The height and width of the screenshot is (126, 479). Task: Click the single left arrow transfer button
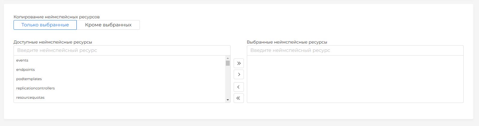pos(239,87)
